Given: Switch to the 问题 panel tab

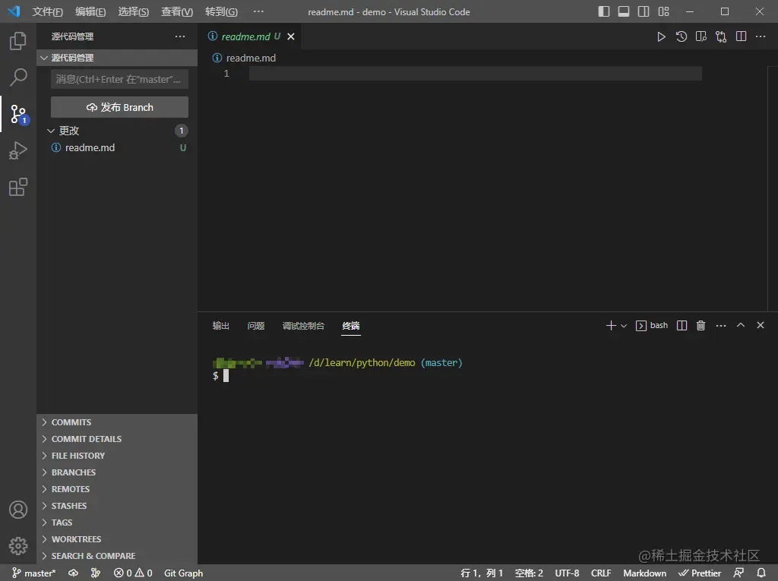Looking at the screenshot, I should (256, 326).
